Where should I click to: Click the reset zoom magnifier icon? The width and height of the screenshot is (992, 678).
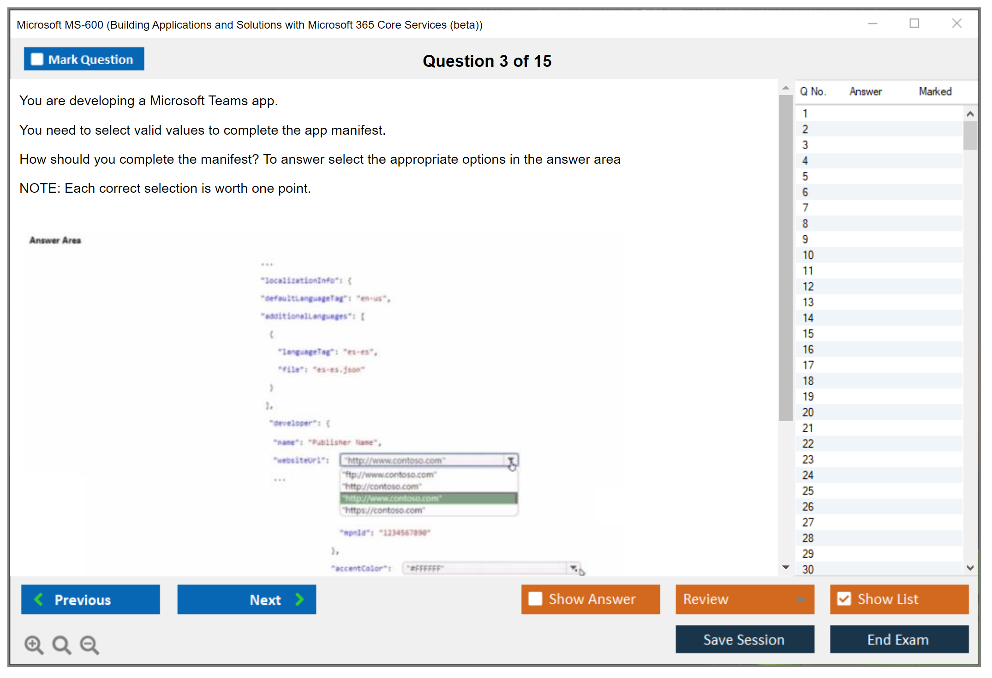[61, 644]
